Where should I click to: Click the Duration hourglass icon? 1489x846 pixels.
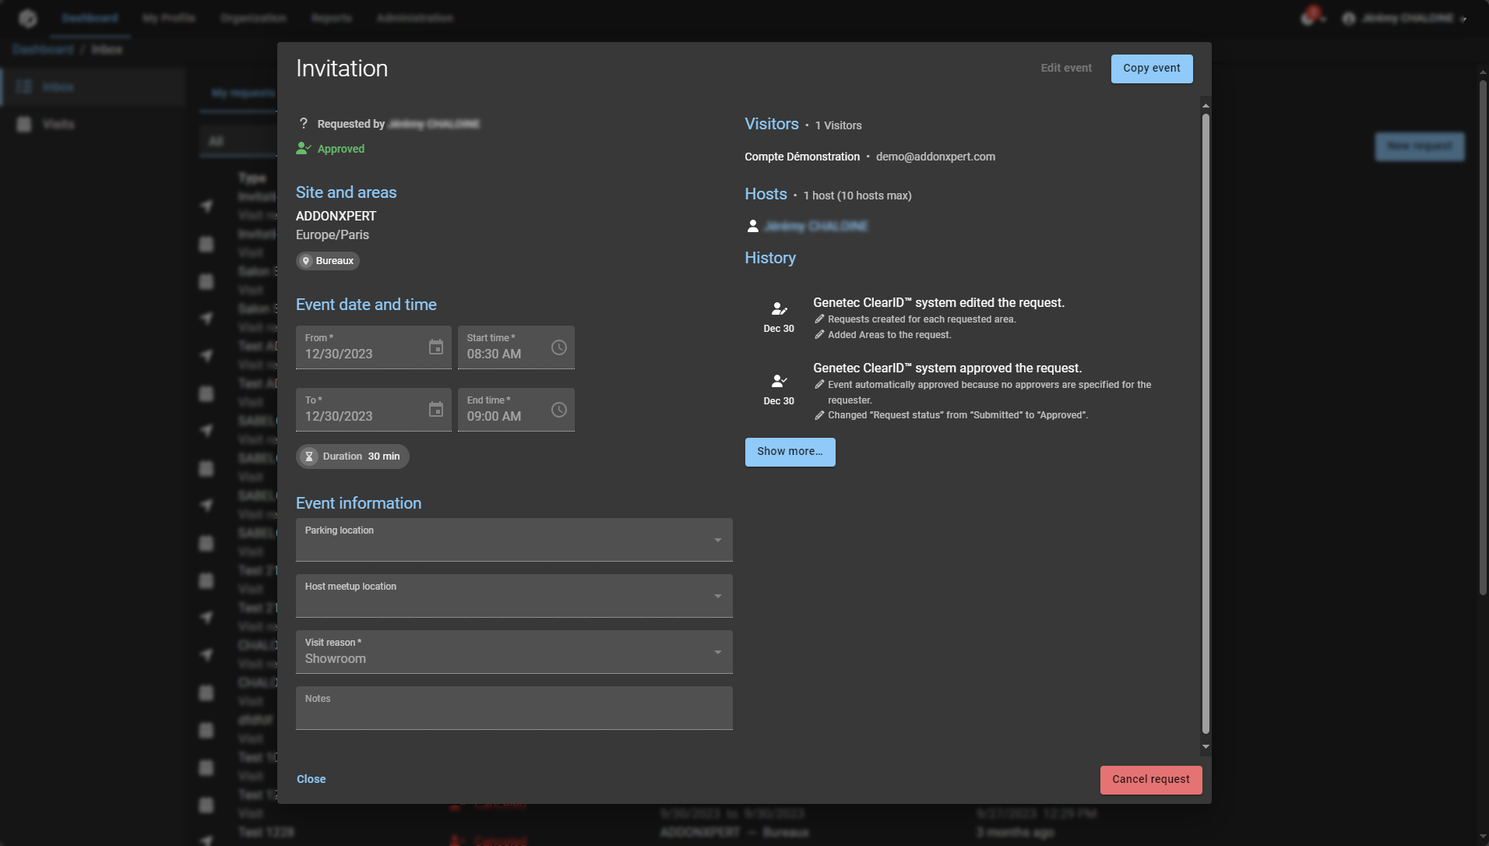tap(309, 456)
